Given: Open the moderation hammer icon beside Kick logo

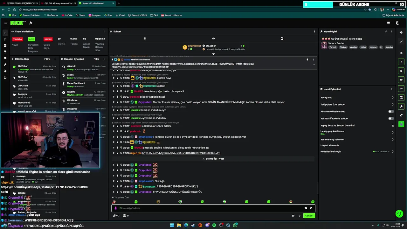Looking at the screenshot, I should coord(31,23).
